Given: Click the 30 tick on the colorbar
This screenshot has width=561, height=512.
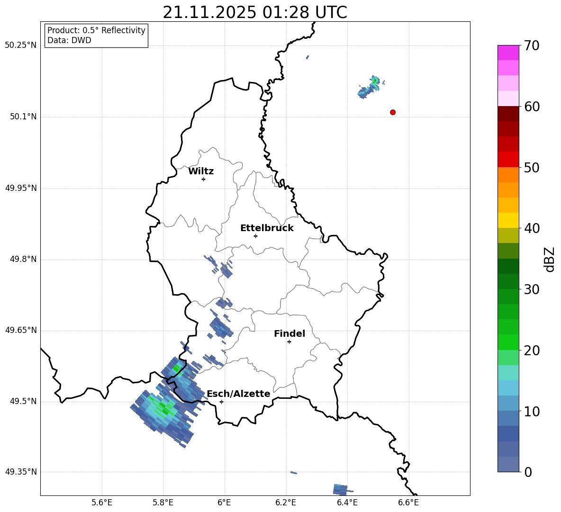Looking at the screenshot, I should coord(532,289).
